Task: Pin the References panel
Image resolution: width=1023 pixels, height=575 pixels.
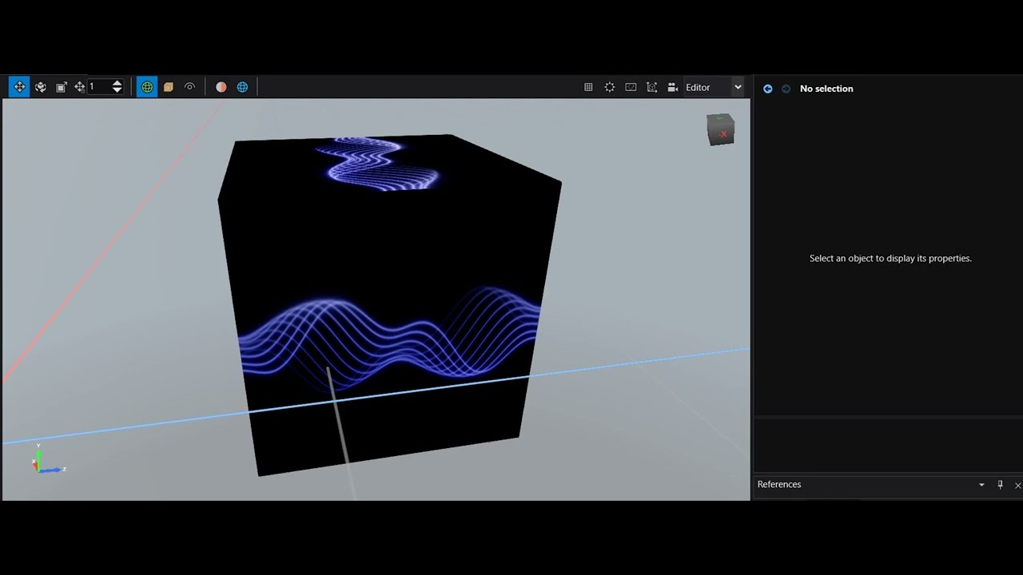Action: [1000, 485]
